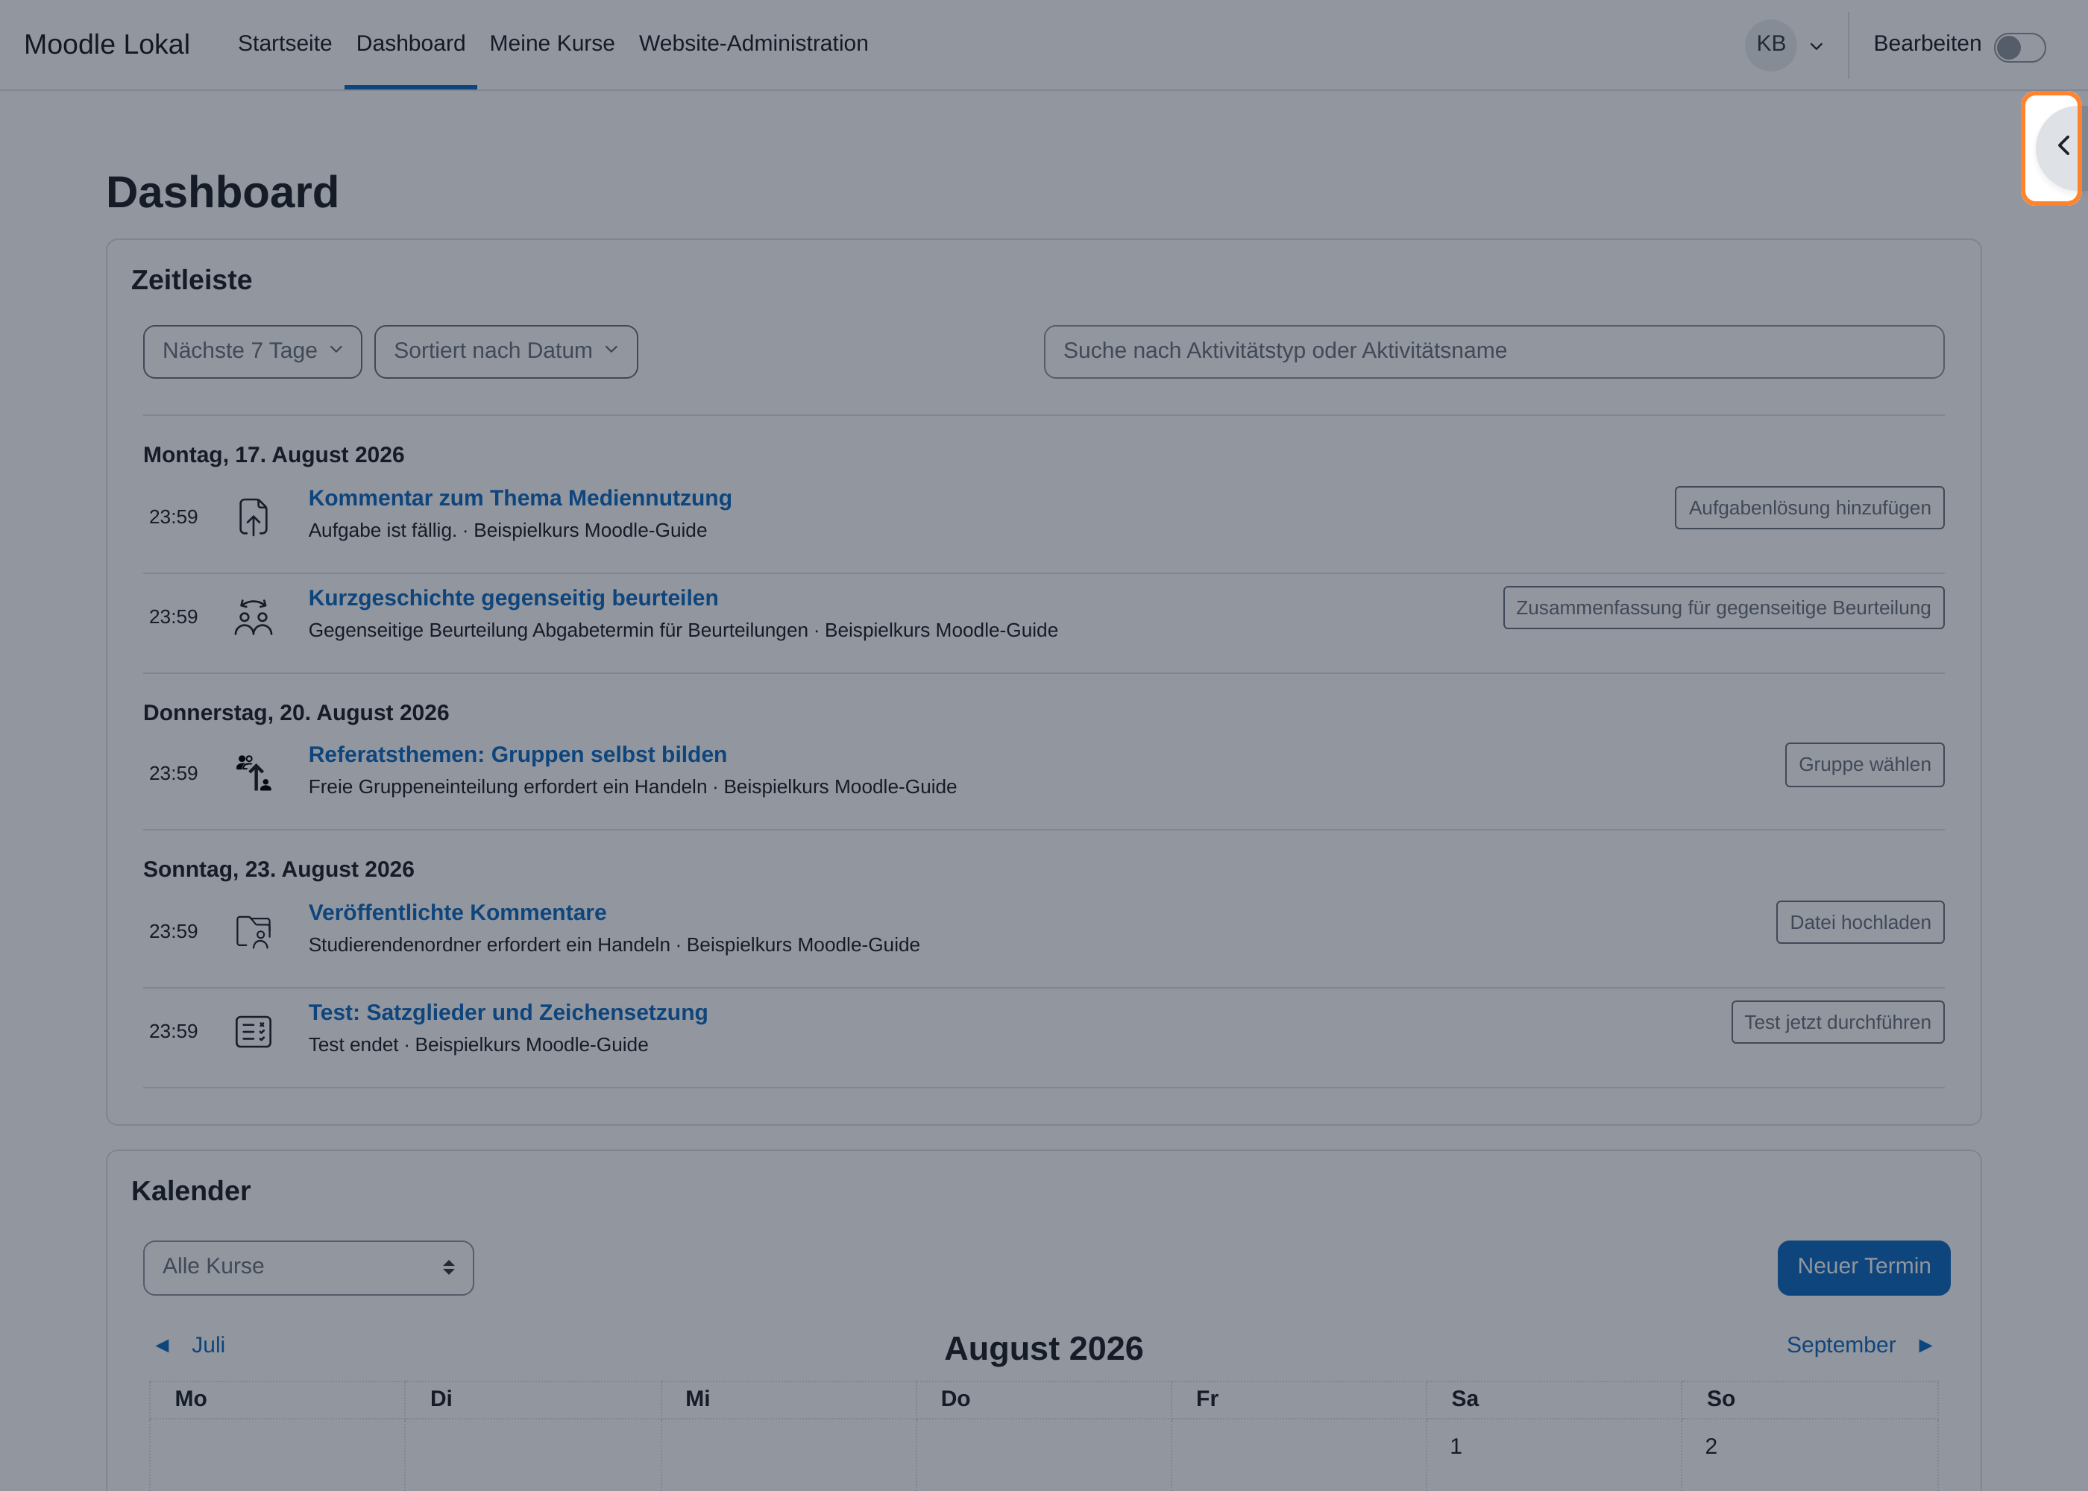Expand the Alle Kurse course selector
2088x1491 pixels.
[x=309, y=1268]
